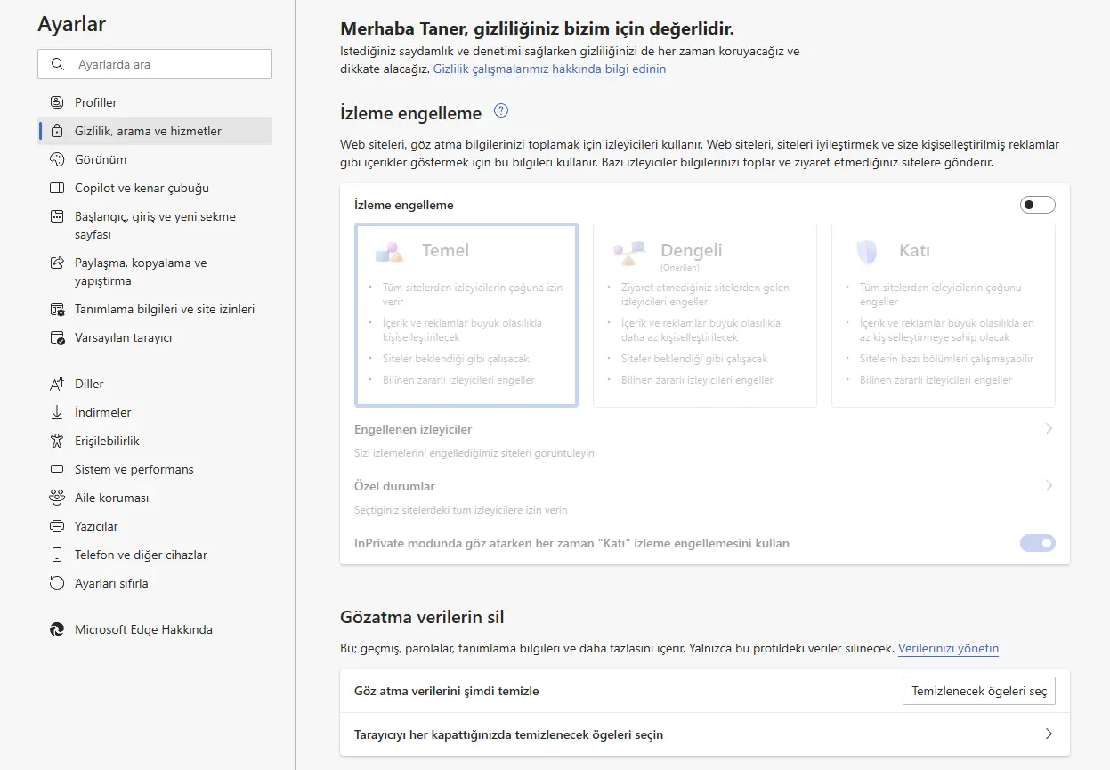Open Aile koruması settings
This screenshot has width=1110, height=770.
(x=156, y=498)
